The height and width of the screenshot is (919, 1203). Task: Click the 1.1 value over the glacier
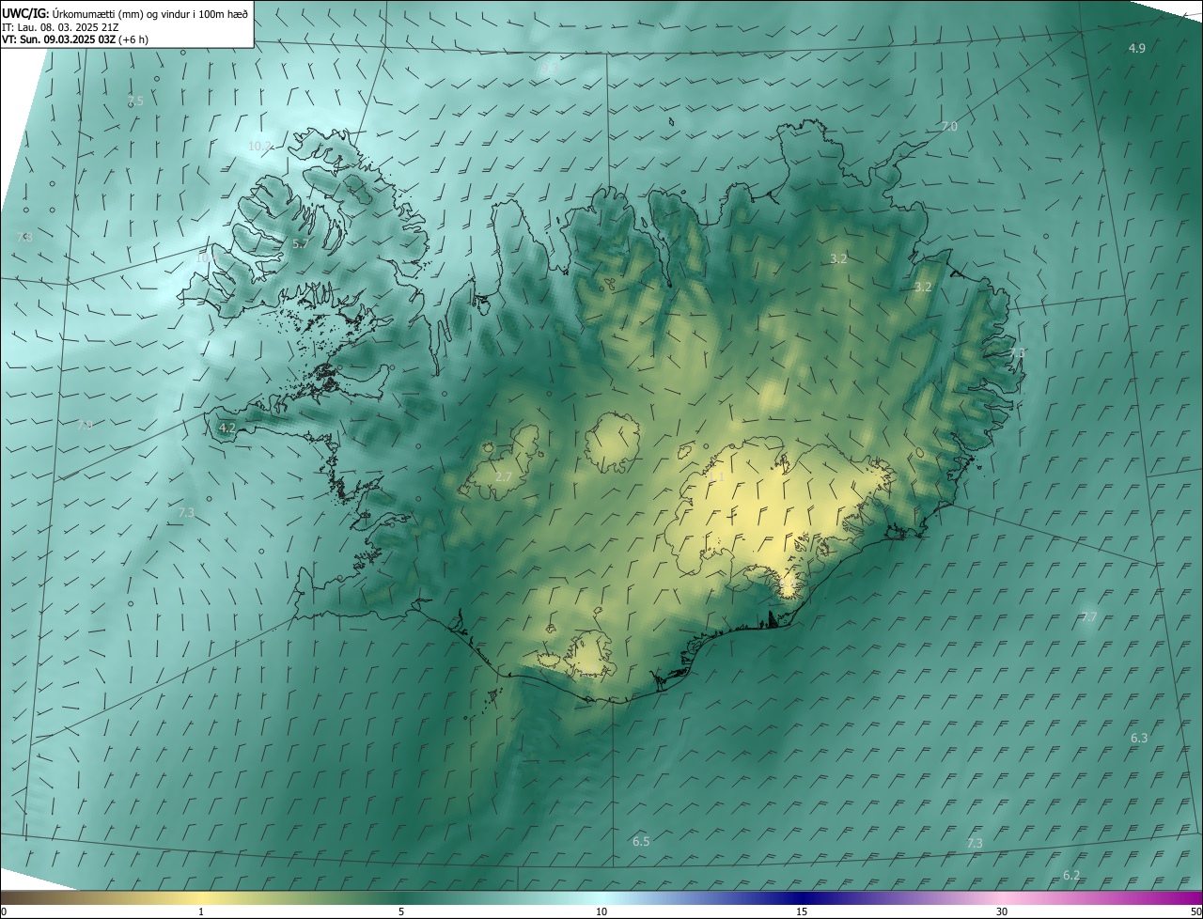tap(716, 478)
